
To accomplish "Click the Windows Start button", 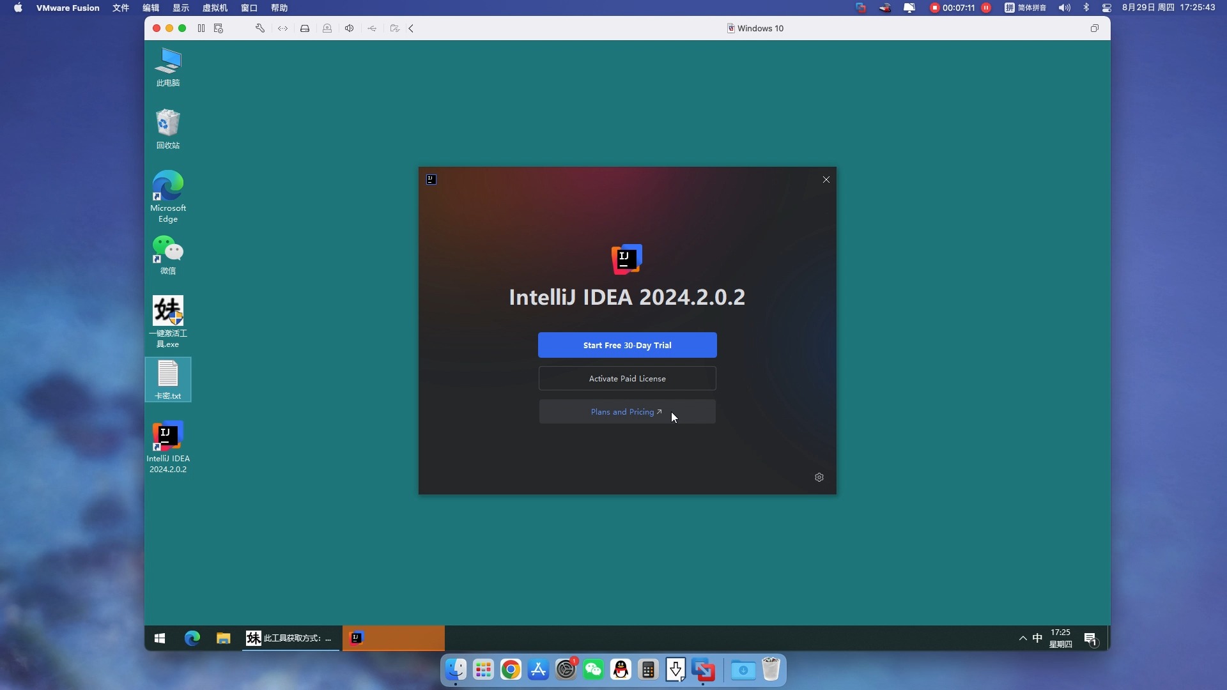I will point(161,638).
